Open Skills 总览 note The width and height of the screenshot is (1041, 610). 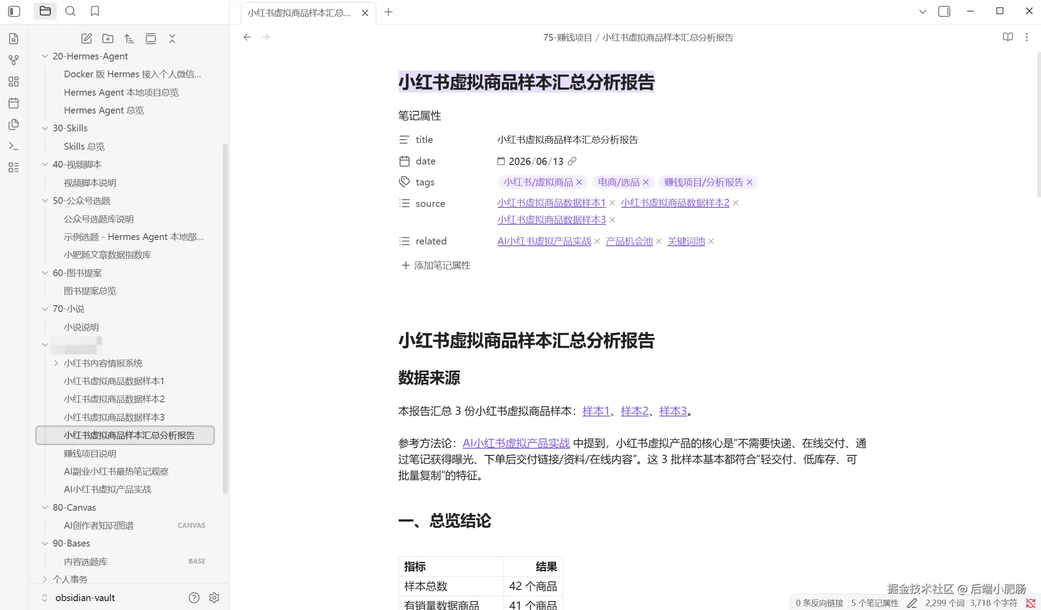(84, 147)
